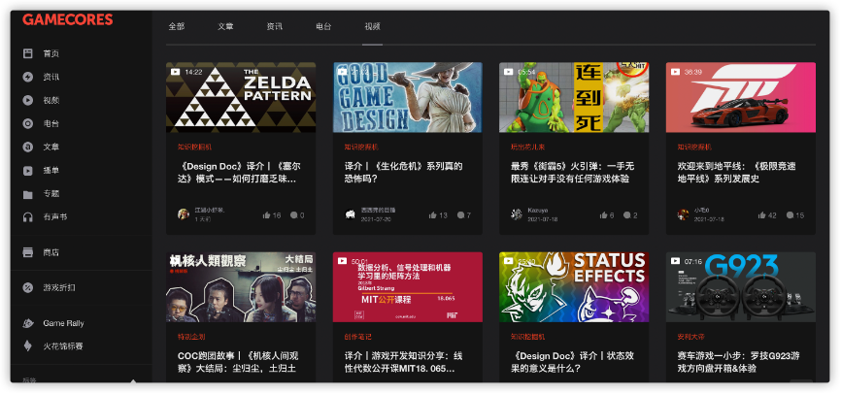Click the GAMECORES logo

pos(68,19)
